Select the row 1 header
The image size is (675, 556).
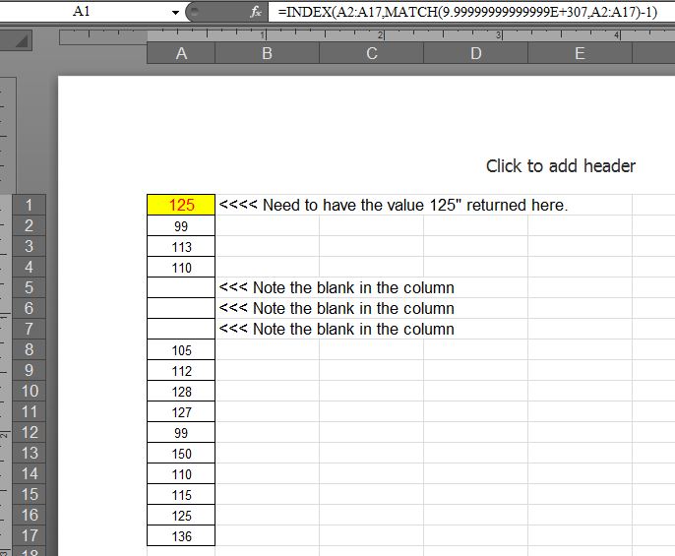[29, 206]
